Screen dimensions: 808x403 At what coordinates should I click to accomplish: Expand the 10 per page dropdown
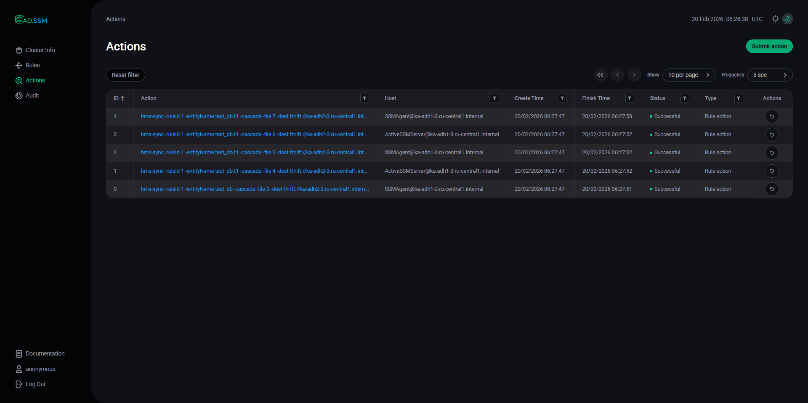[688, 75]
